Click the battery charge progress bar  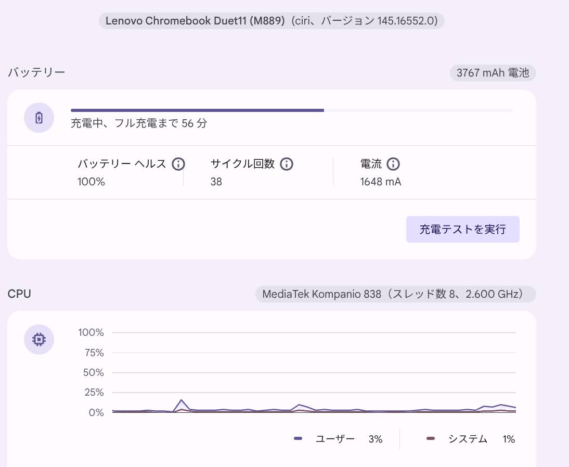292,110
